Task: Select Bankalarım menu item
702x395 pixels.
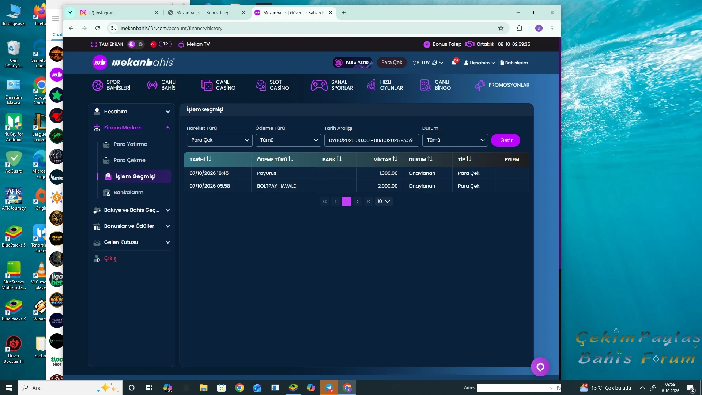Action: 128,192
